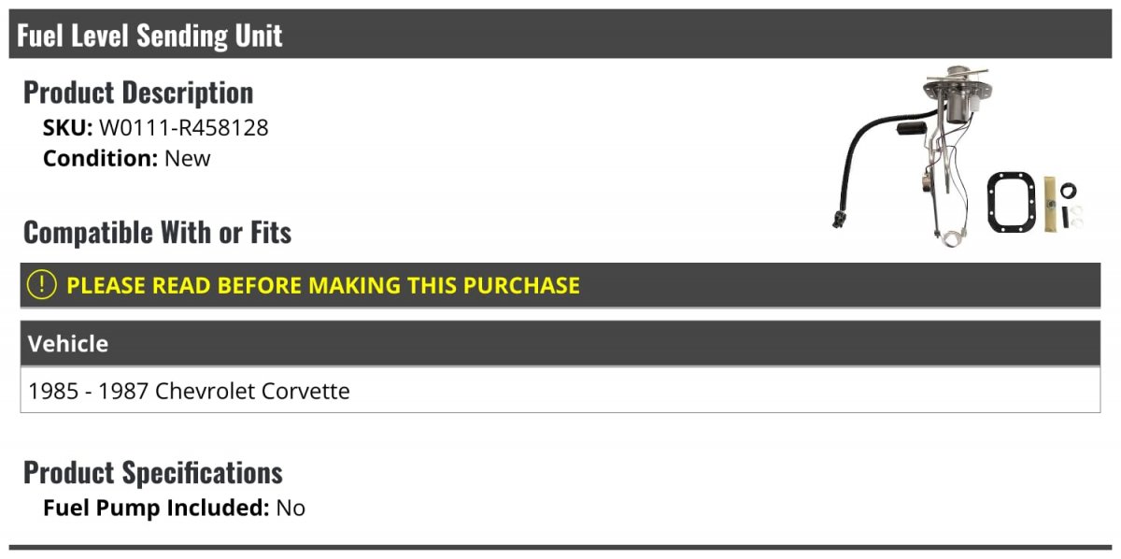Click the yellow fuel strainer sock in photo
1121x559 pixels.
pyautogui.click(x=1051, y=205)
